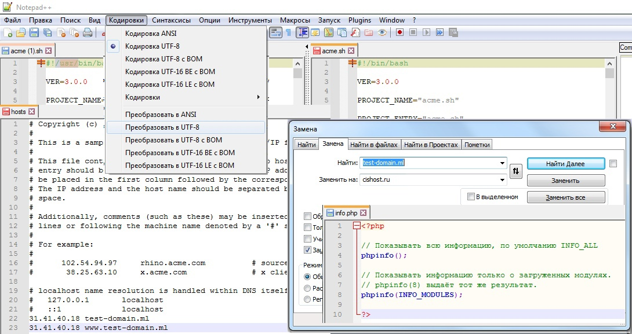Select the "Кодировка ANSI" encoding option
Screen dimensions: 632x334
[x=151, y=34]
